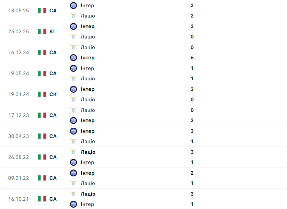This screenshot has width=287, height=209.
Task: Click Lazio logo in 26.08.22 match
Action: (73, 152)
